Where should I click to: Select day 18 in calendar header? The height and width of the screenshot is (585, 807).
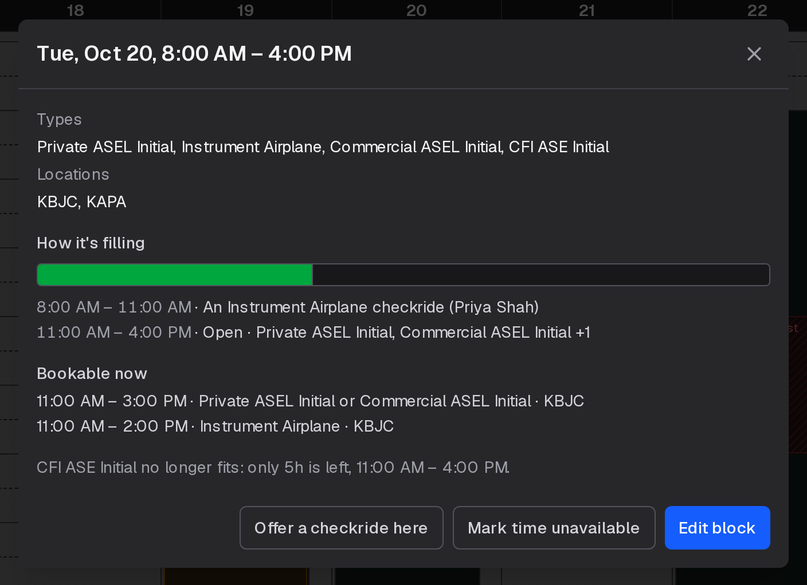(75, 10)
